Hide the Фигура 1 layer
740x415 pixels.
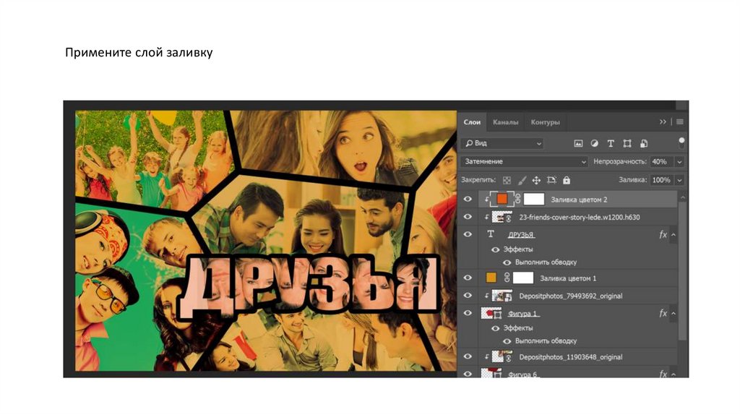click(468, 314)
